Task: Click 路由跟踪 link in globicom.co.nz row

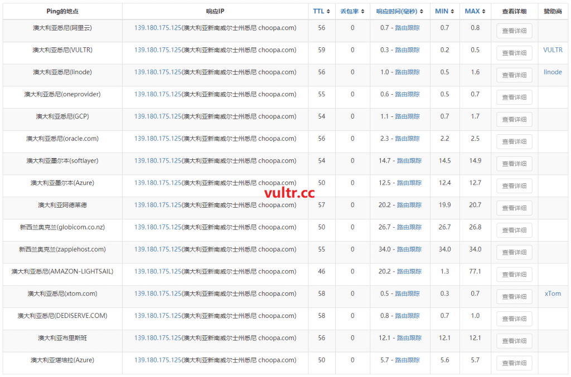Action: click(409, 227)
